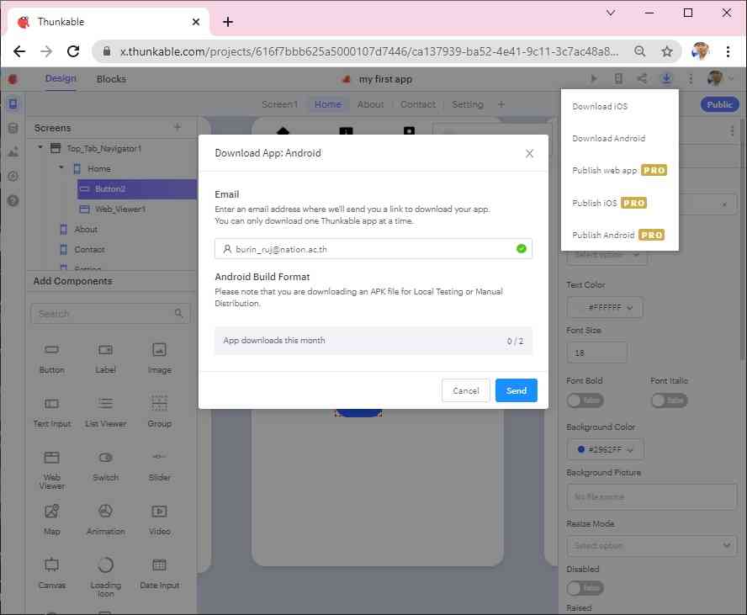Click the web preview play icon
747x615 pixels.
pos(594,78)
